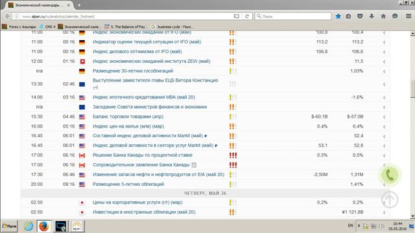Open Индекс делового оптимизма от IFO link
Screen dimensions: 415x233
pos(137,52)
